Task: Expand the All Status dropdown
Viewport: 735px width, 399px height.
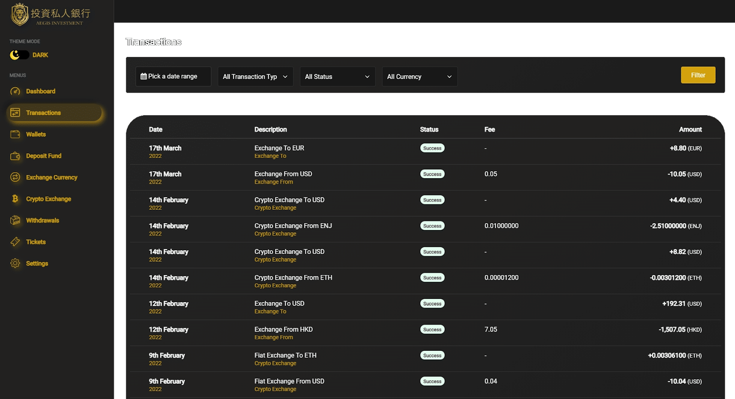Action: [338, 77]
